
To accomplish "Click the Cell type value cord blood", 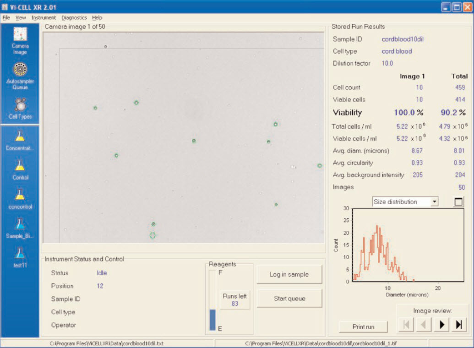I will pos(397,51).
